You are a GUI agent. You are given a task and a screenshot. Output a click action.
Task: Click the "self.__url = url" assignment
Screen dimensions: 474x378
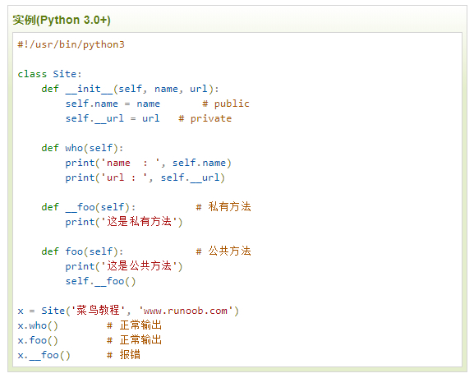coord(113,118)
